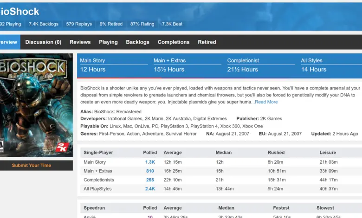Open the 255 polled Completionists link
Image resolution: width=362 pixels, height=218 pixels.
click(150, 180)
